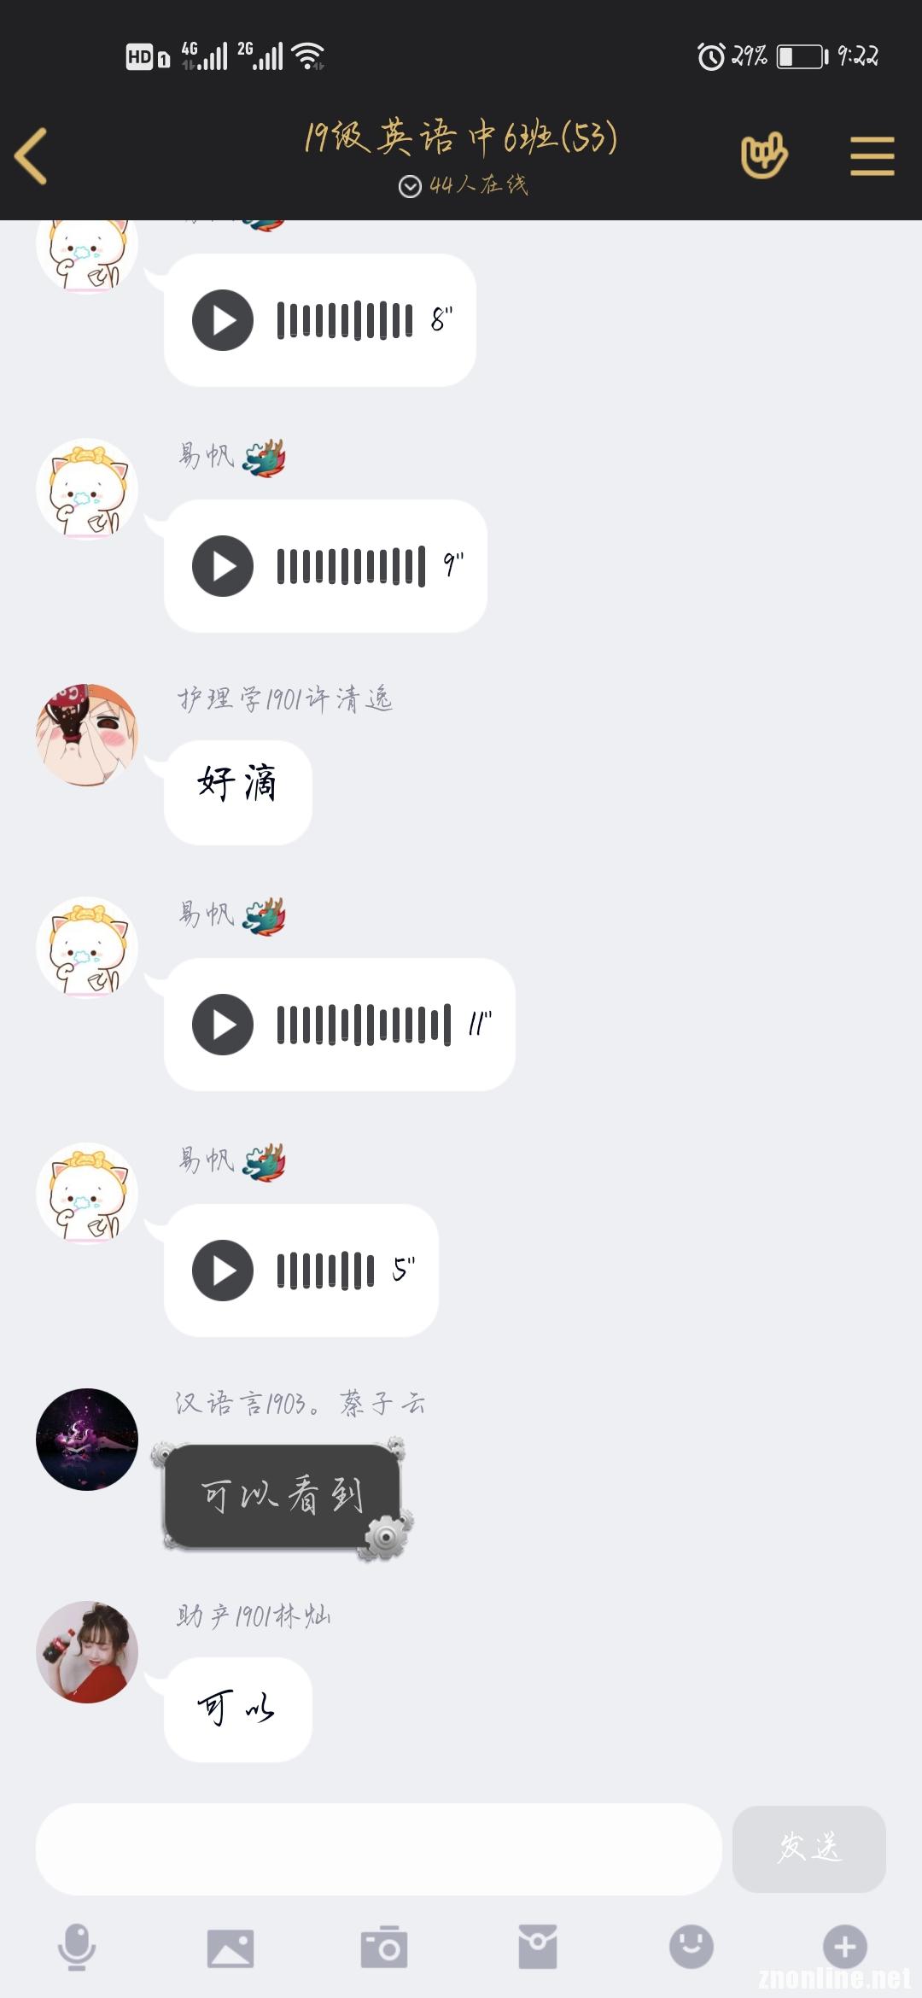This screenshot has height=1998, width=922.
Task: Go back using the gold arrow
Action: pyautogui.click(x=32, y=155)
